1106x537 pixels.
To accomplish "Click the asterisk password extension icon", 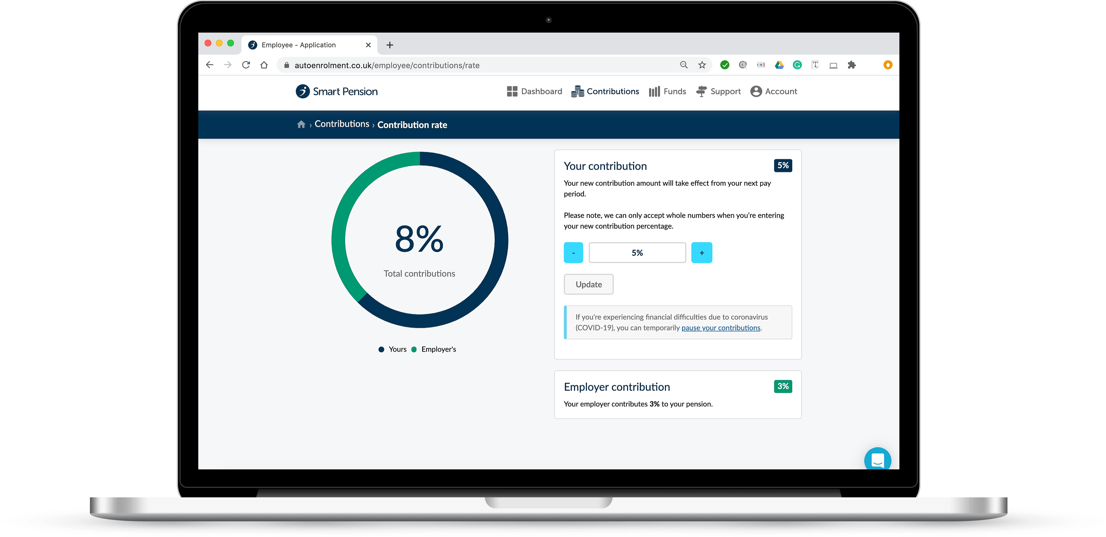I will [761, 65].
